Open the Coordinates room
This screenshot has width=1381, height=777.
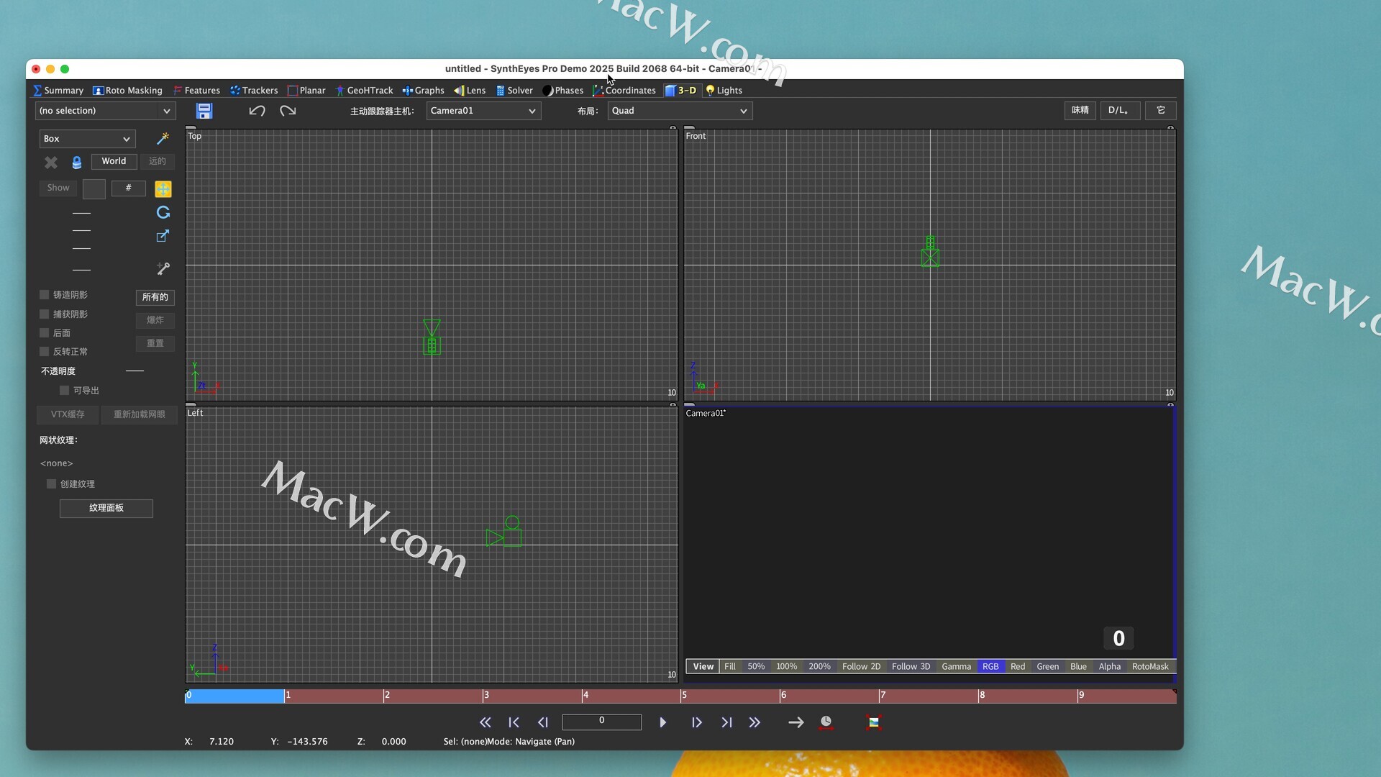(x=624, y=91)
